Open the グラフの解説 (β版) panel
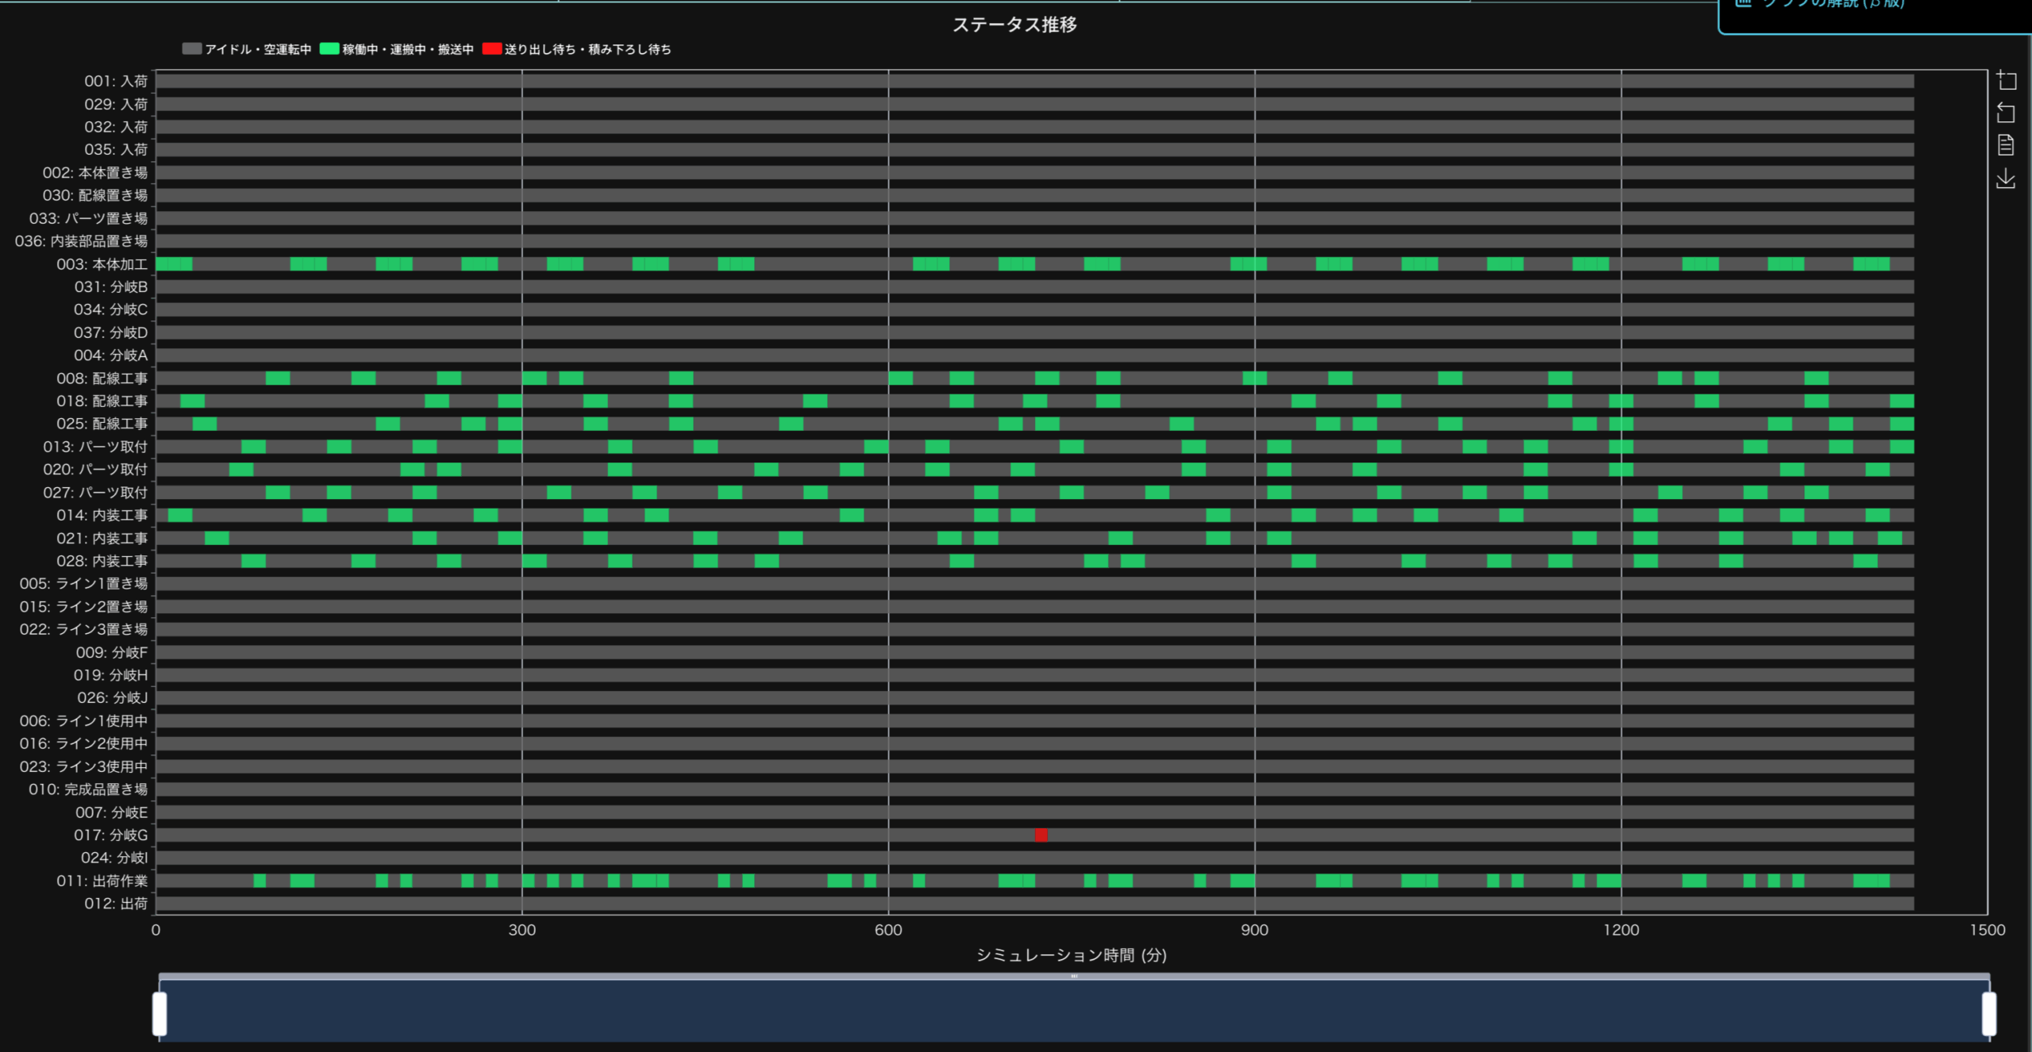 click(x=1834, y=5)
